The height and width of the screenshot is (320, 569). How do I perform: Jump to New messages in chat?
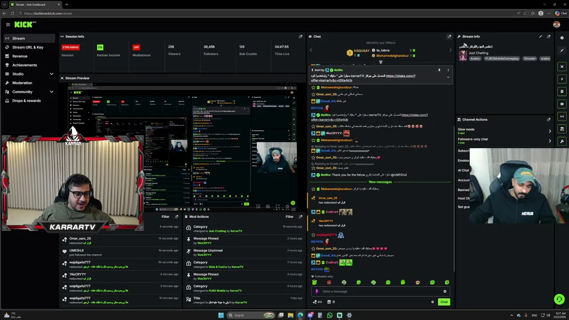[380, 182]
